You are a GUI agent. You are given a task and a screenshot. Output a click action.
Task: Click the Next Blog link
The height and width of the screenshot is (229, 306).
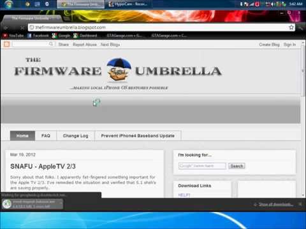pos(110,45)
